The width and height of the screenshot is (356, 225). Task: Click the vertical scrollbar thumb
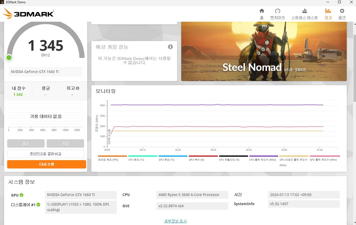(x=355, y=68)
